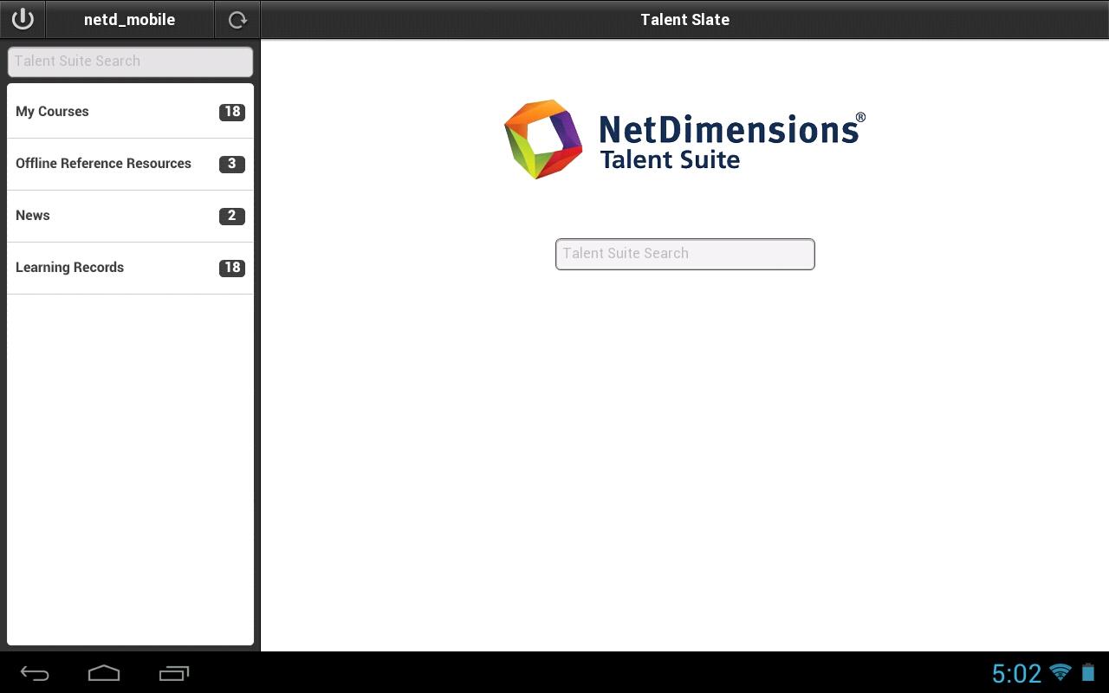Open Learning Records
Screen dimensions: 1109x693
click(131, 268)
